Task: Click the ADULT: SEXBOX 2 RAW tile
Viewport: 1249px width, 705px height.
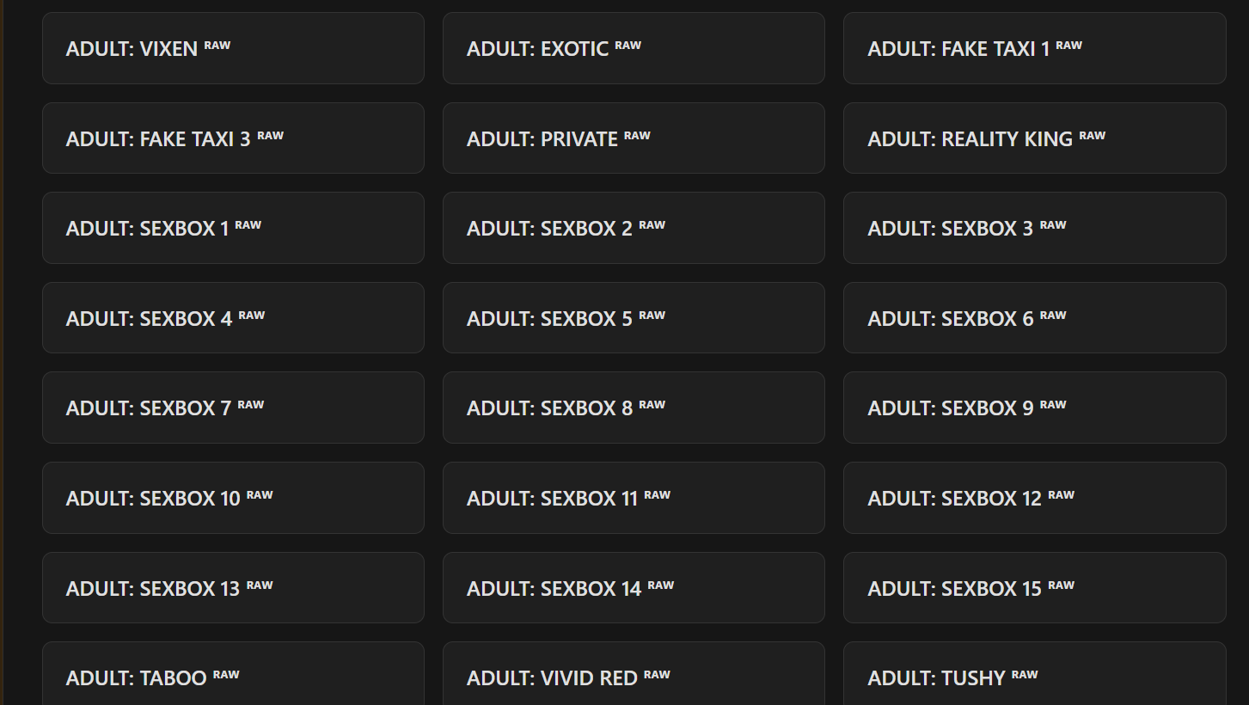Action: tap(634, 228)
